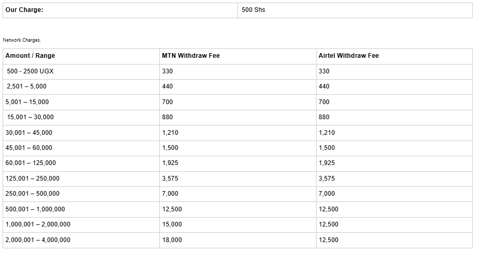The image size is (478, 253).
Task: Click the Airtel fee for 1,000,001 – 2,000,000
Action: tap(329, 224)
